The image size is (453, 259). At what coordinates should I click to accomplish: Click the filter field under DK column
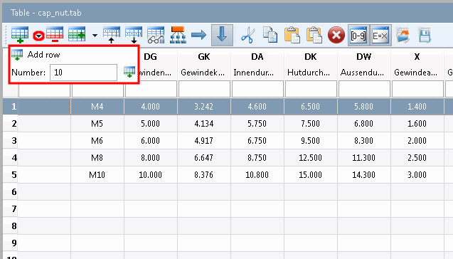pyautogui.click(x=311, y=89)
